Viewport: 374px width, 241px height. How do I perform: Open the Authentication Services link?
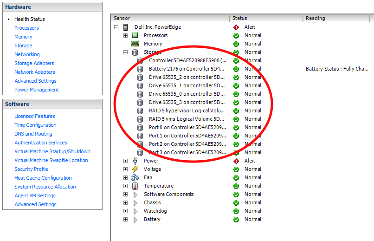pos(41,143)
